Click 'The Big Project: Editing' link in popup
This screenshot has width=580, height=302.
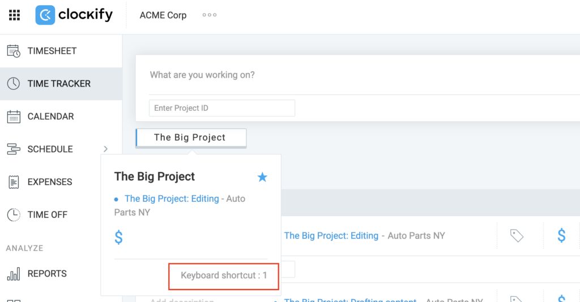172,199
